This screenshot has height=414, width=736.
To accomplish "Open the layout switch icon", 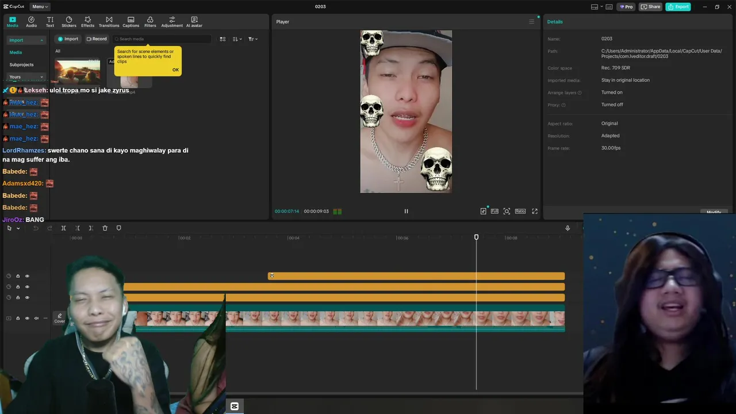I will pyautogui.click(x=595, y=7).
